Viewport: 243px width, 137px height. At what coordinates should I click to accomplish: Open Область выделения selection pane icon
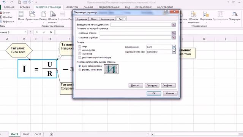click(194, 14)
